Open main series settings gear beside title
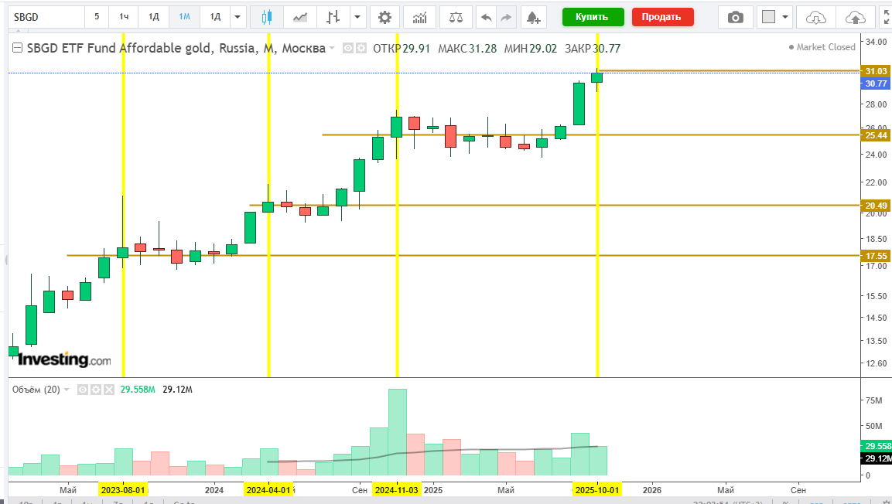Viewport: 892px width, 504px height. click(361, 48)
